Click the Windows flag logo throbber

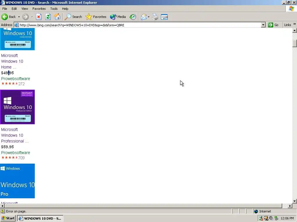[x=291, y=9]
